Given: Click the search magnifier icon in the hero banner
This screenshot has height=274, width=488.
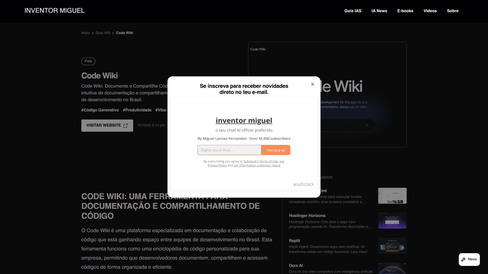Looking at the screenshot, I should pyautogui.click(x=367, y=125).
